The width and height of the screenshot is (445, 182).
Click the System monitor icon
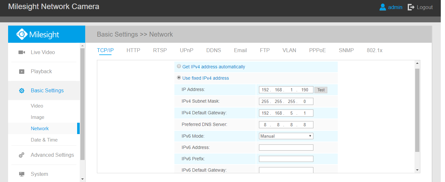coord(22,174)
